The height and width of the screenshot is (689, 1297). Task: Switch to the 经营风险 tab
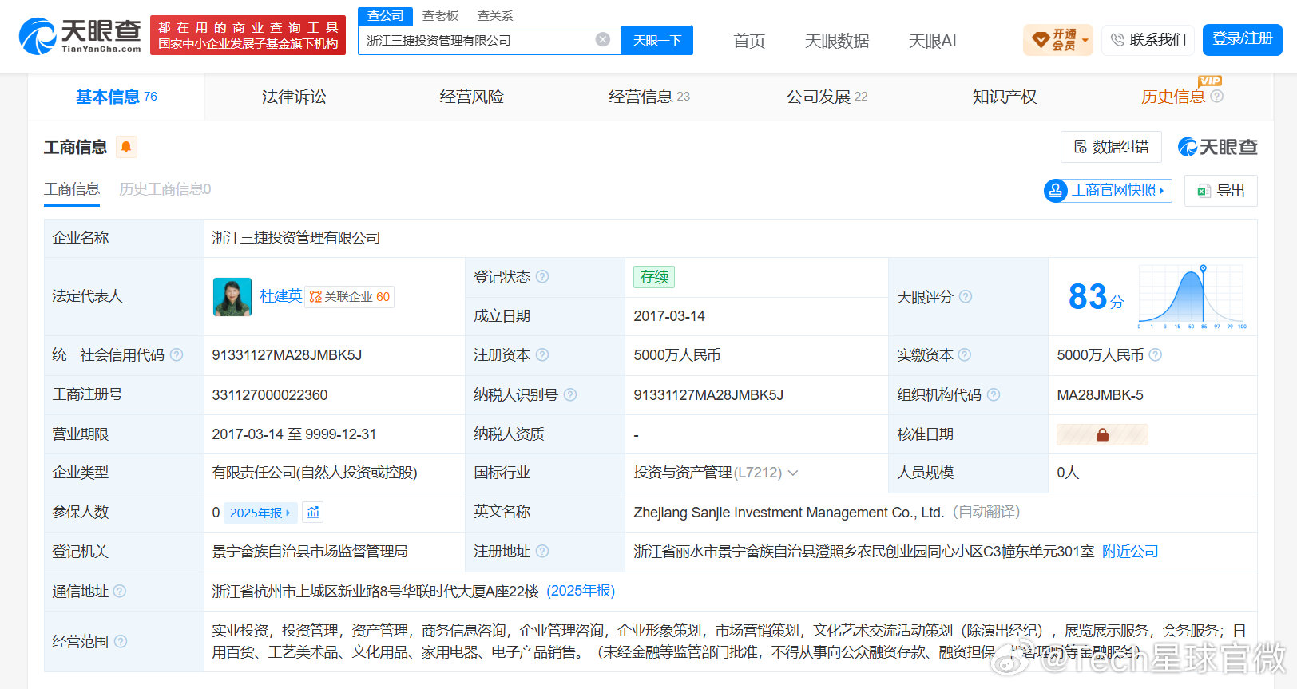471,97
